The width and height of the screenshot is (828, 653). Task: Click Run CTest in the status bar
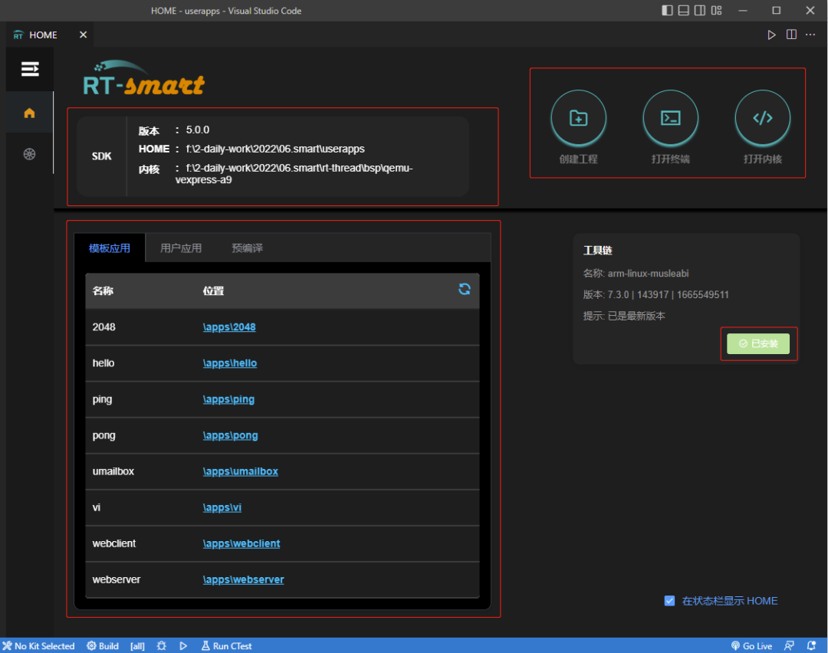(x=226, y=645)
